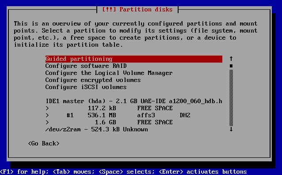Click the shaded scrollbar track
Viewport: 282px width, 175px height.
[x=231, y=98]
